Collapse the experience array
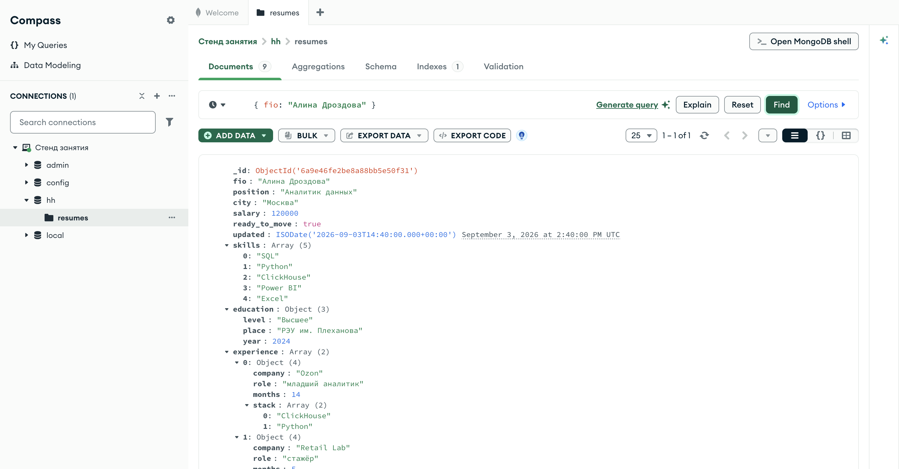 [x=227, y=352]
